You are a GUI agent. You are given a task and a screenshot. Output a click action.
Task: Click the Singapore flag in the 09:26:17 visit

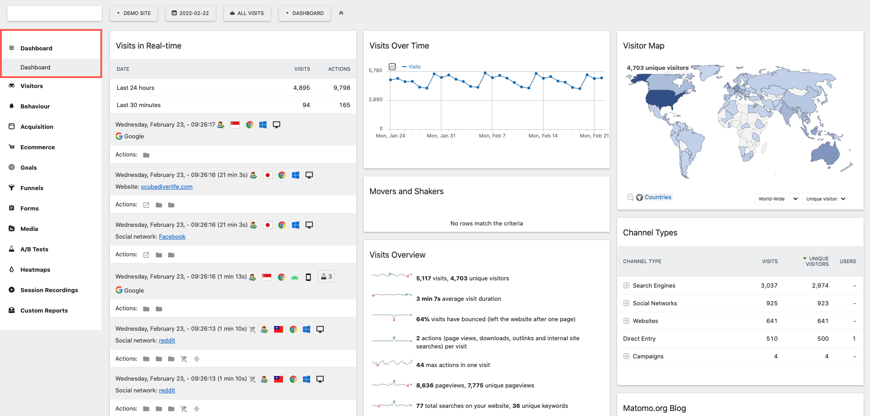click(x=235, y=125)
